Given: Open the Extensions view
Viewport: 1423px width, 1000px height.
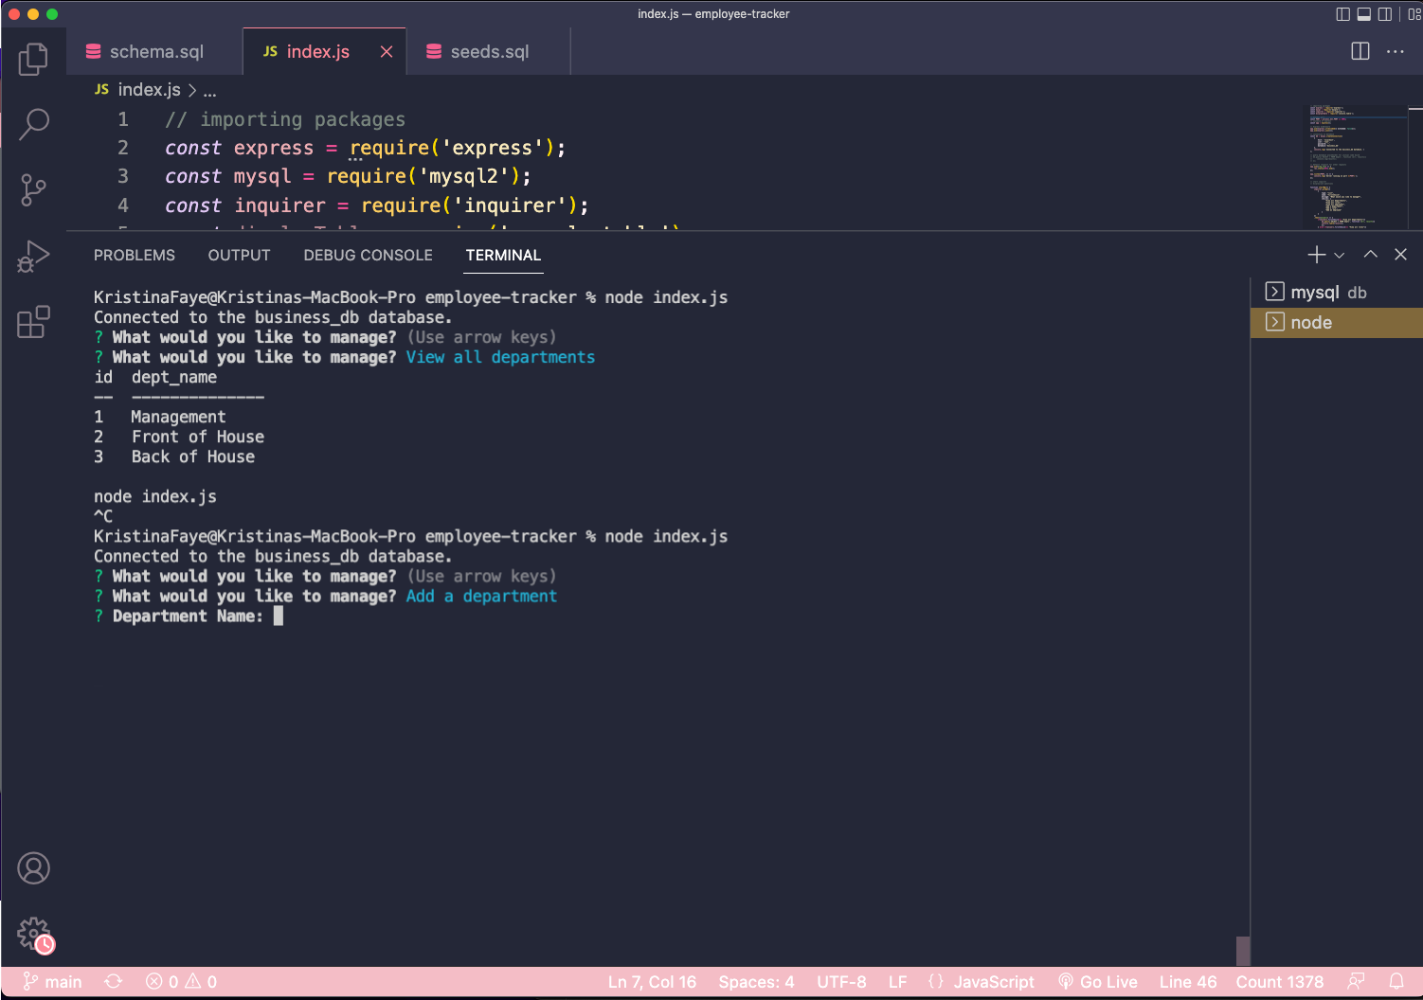Looking at the screenshot, I should (34, 322).
